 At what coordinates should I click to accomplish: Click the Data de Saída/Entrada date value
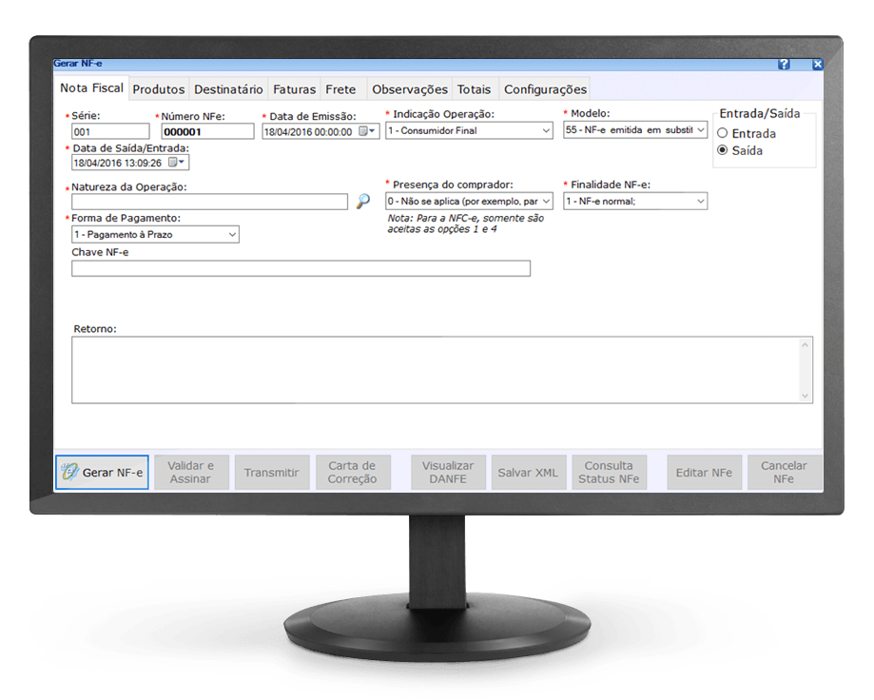click(x=118, y=163)
